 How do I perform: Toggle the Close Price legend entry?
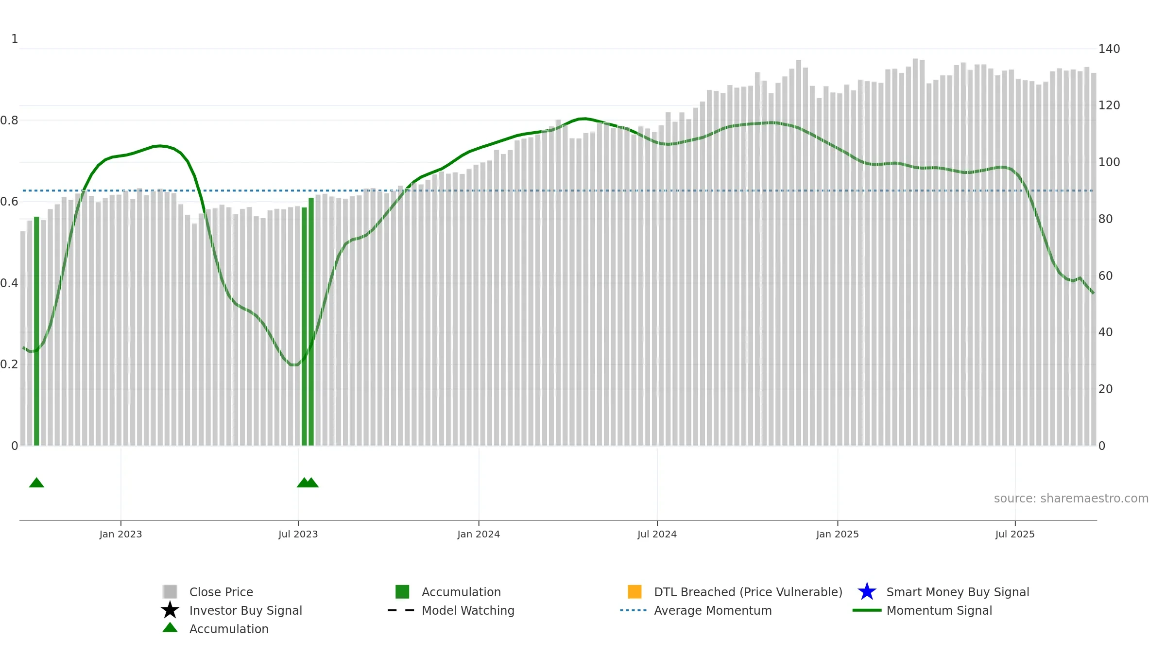[221, 592]
